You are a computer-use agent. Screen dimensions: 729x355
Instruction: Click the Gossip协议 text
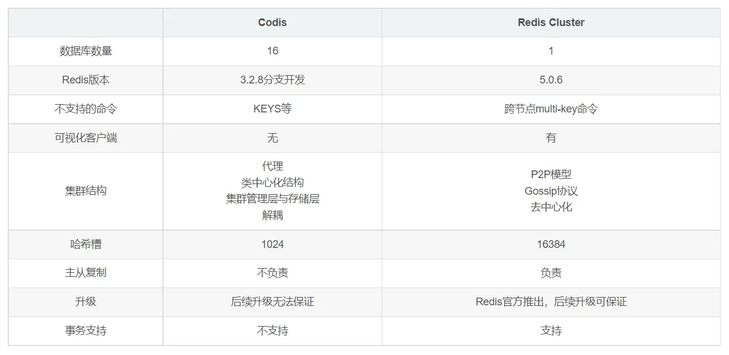point(551,191)
